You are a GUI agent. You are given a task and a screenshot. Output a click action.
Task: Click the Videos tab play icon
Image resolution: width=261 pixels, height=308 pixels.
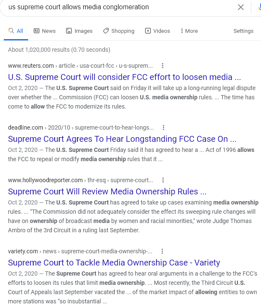[x=148, y=31]
